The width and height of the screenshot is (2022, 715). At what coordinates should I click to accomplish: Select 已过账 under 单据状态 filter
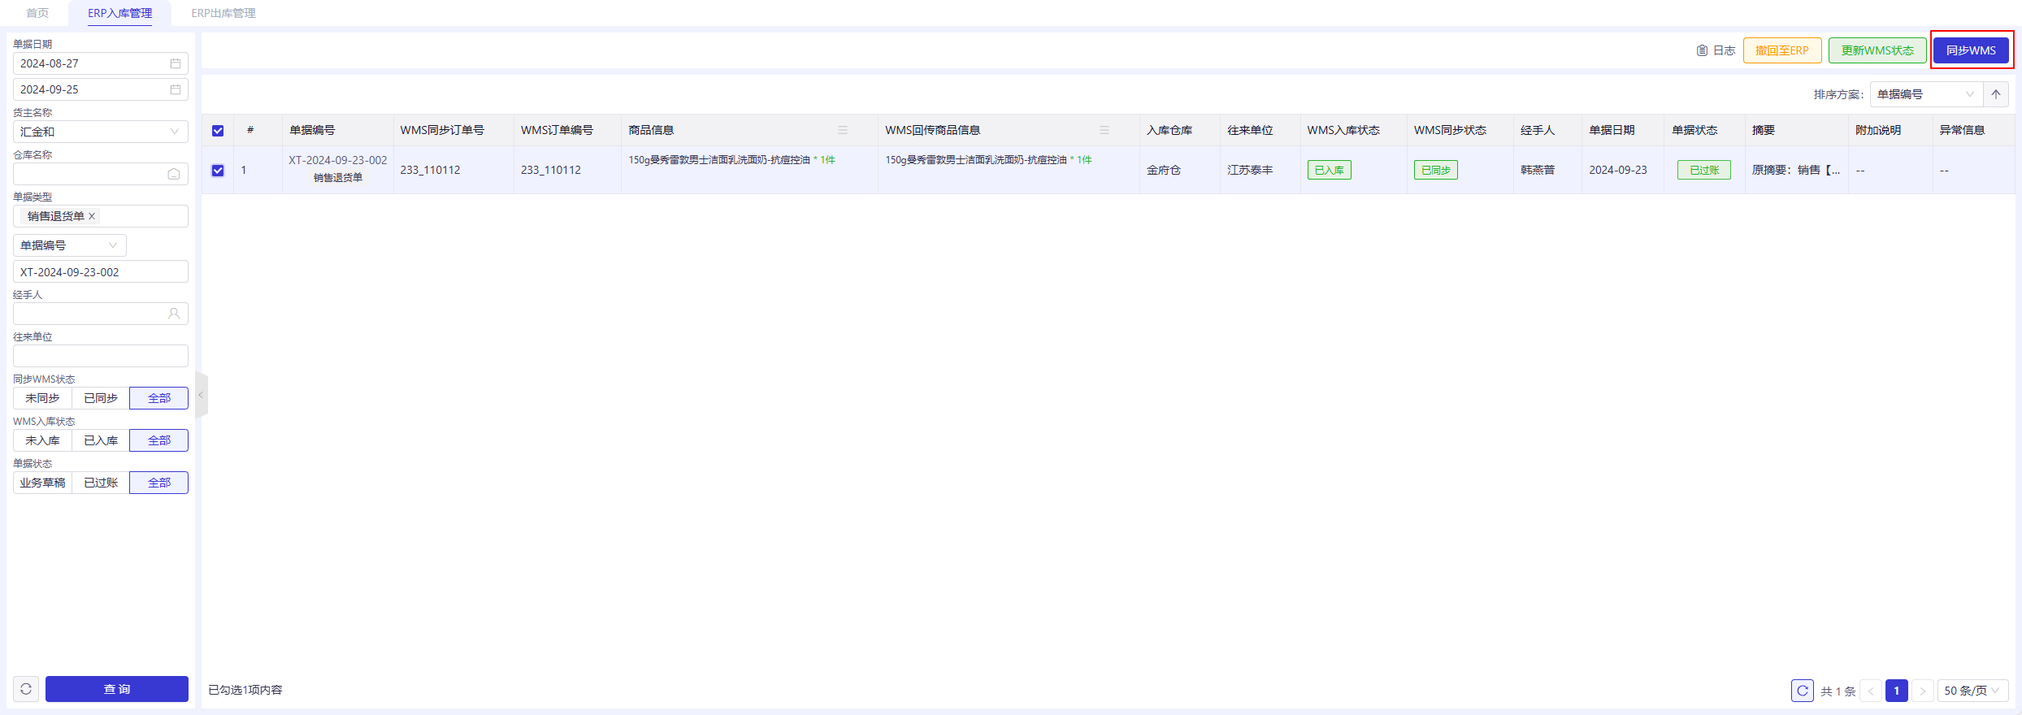101,483
